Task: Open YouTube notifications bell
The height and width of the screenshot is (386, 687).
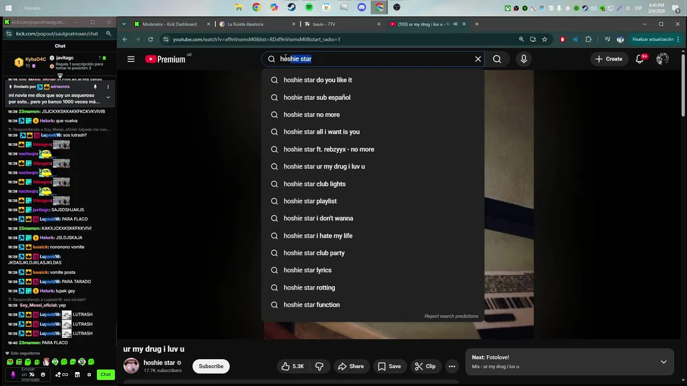Action: pyautogui.click(x=640, y=59)
